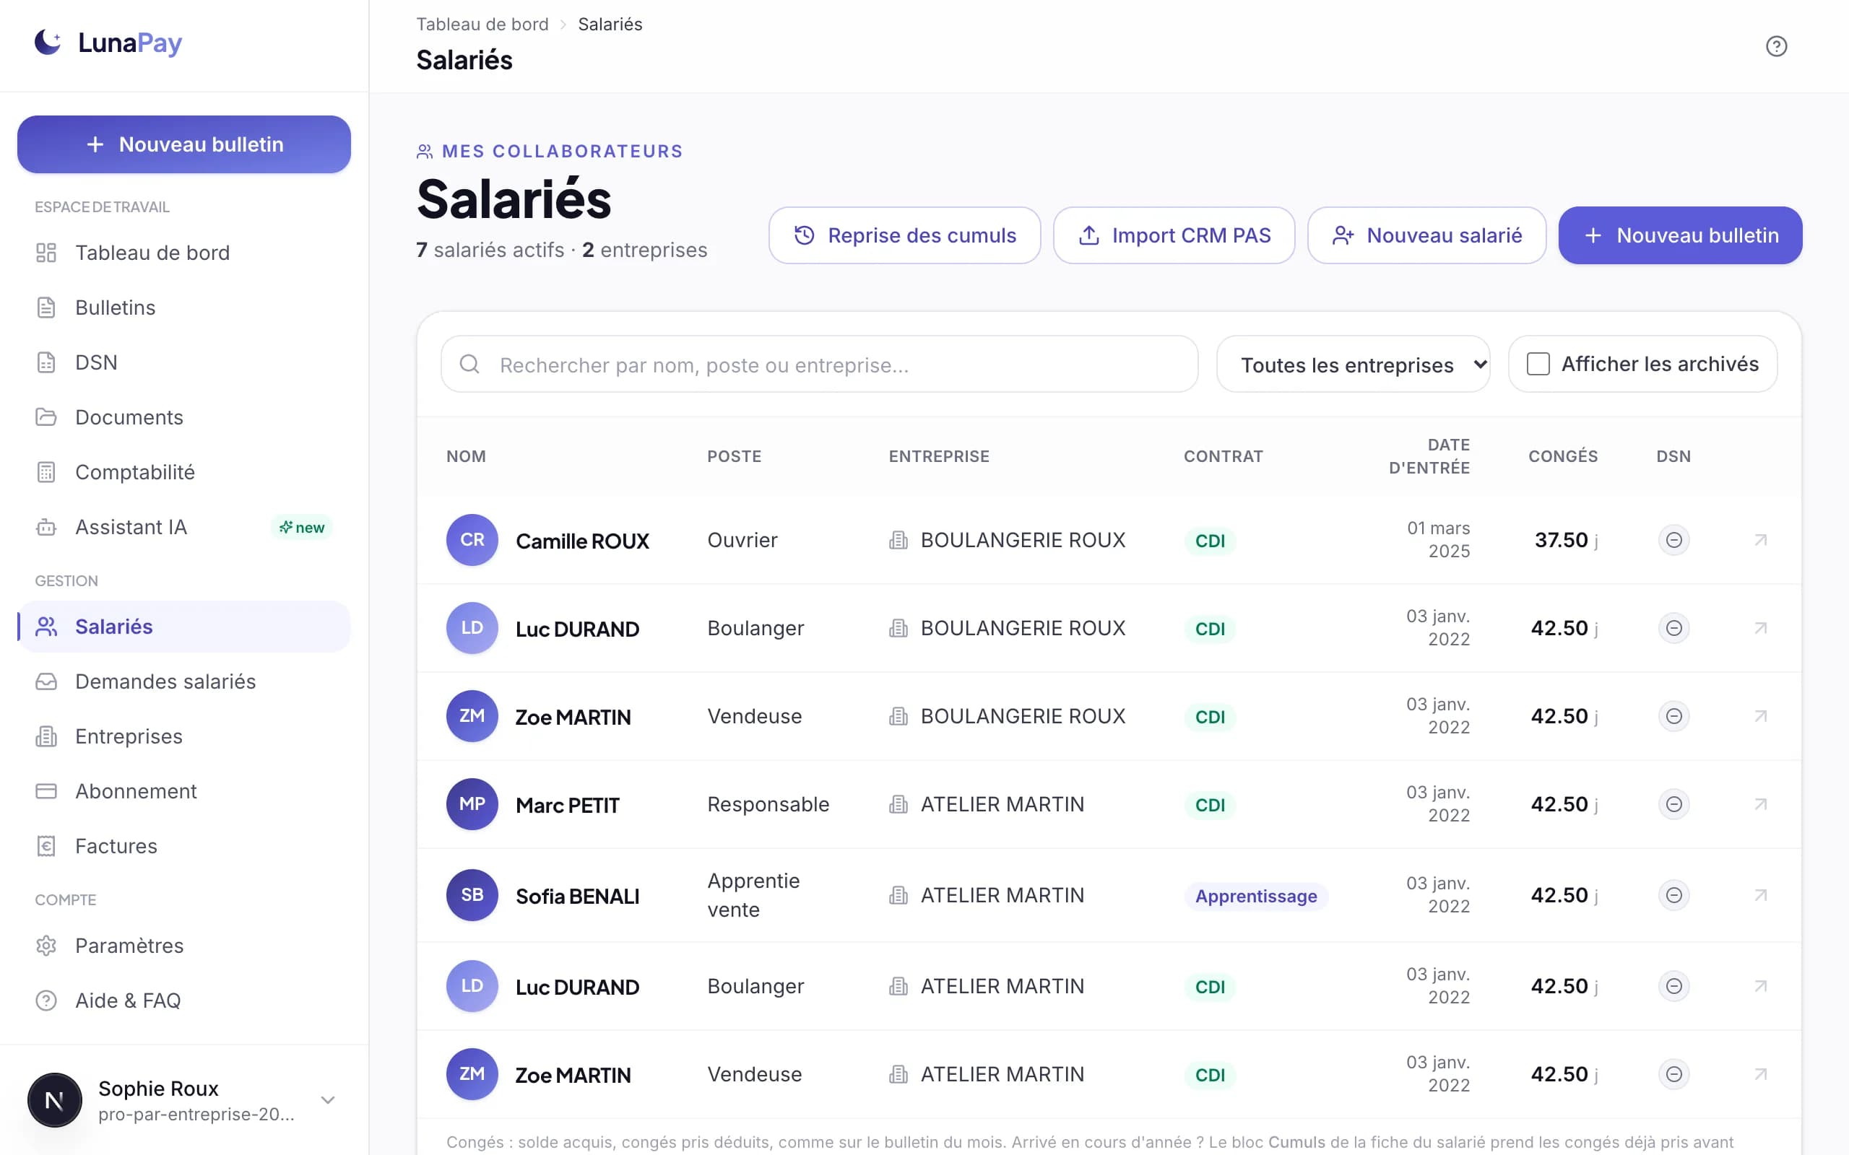Screen dimensions: 1849x1155
Task: Open Assistant IA in the sidebar
Action: coord(184,528)
